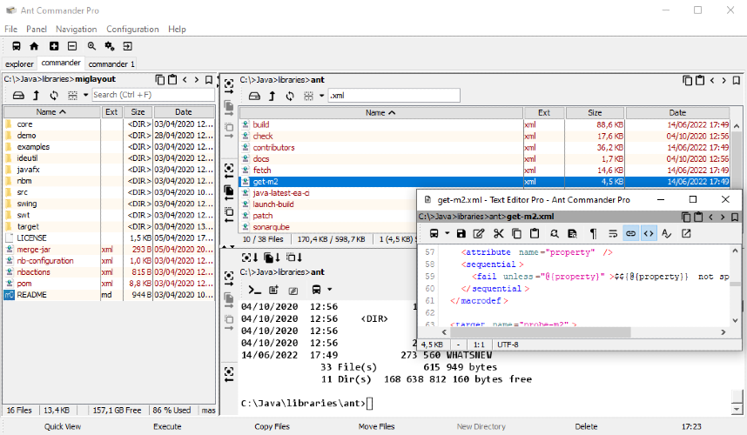Toggle paragraph marks in Text Editor

click(593, 234)
